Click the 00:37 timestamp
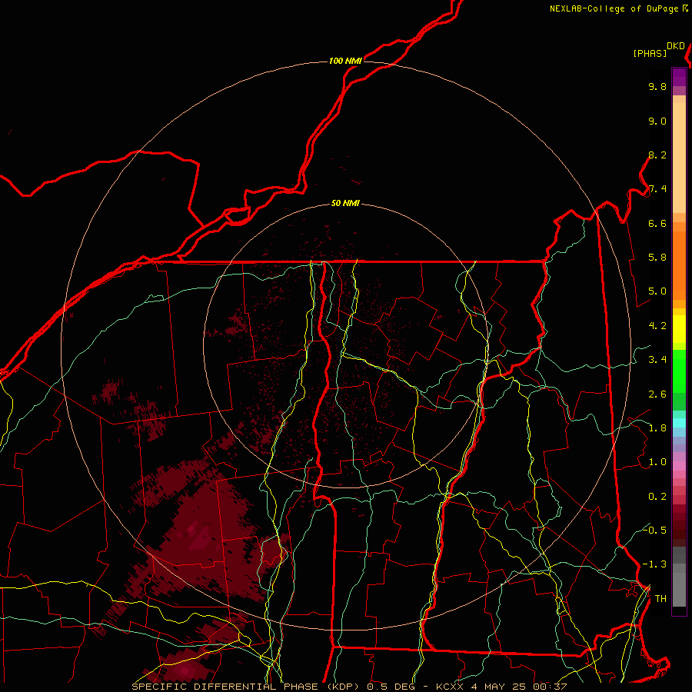 [x=550, y=687]
